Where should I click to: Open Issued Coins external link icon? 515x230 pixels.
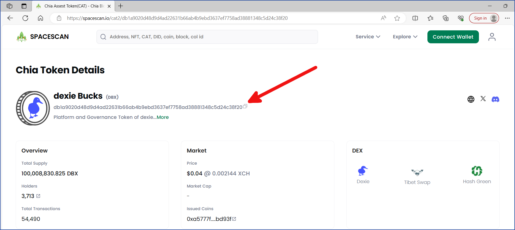tap(234, 219)
